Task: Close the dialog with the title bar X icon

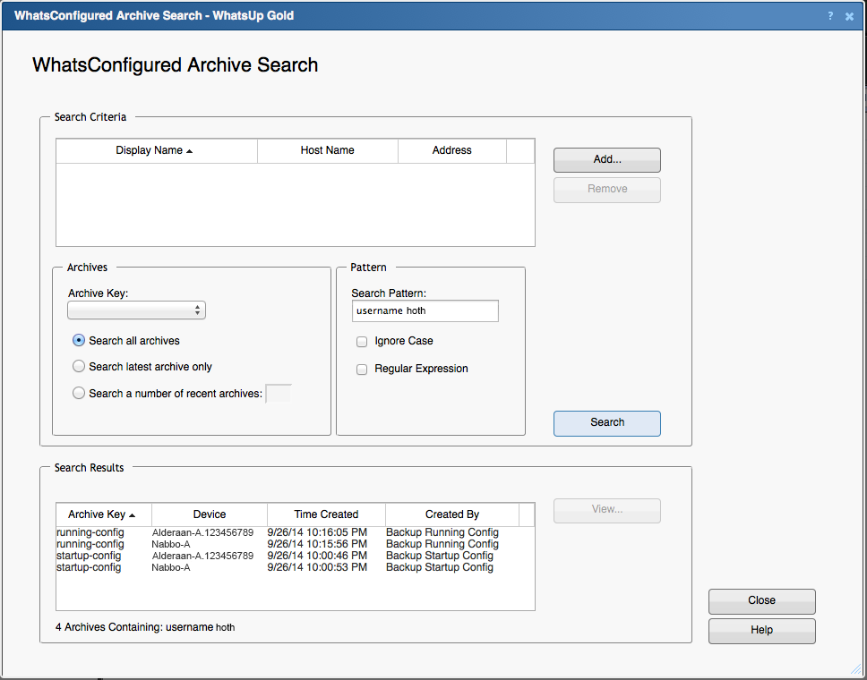Action: (x=849, y=17)
